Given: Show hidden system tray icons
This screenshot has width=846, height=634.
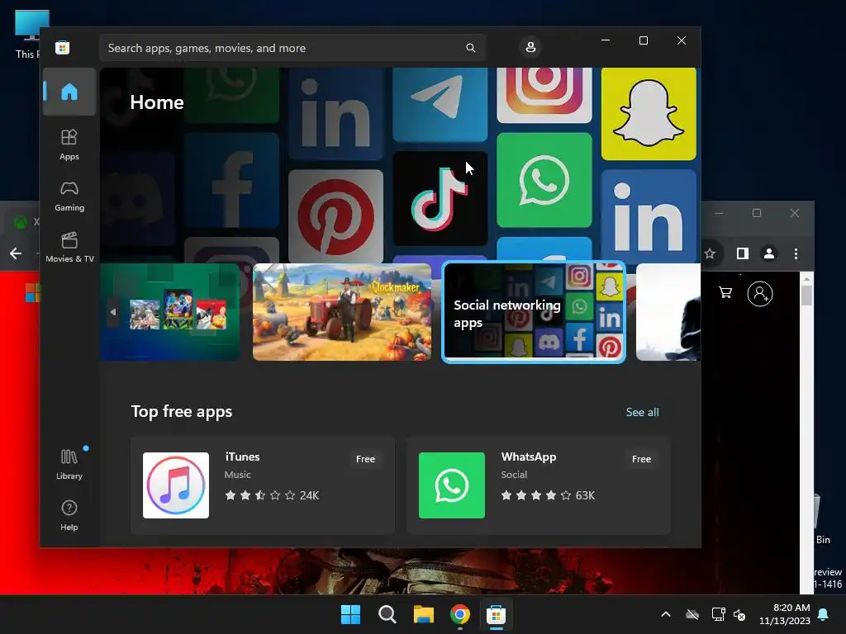Looking at the screenshot, I should click(x=666, y=614).
